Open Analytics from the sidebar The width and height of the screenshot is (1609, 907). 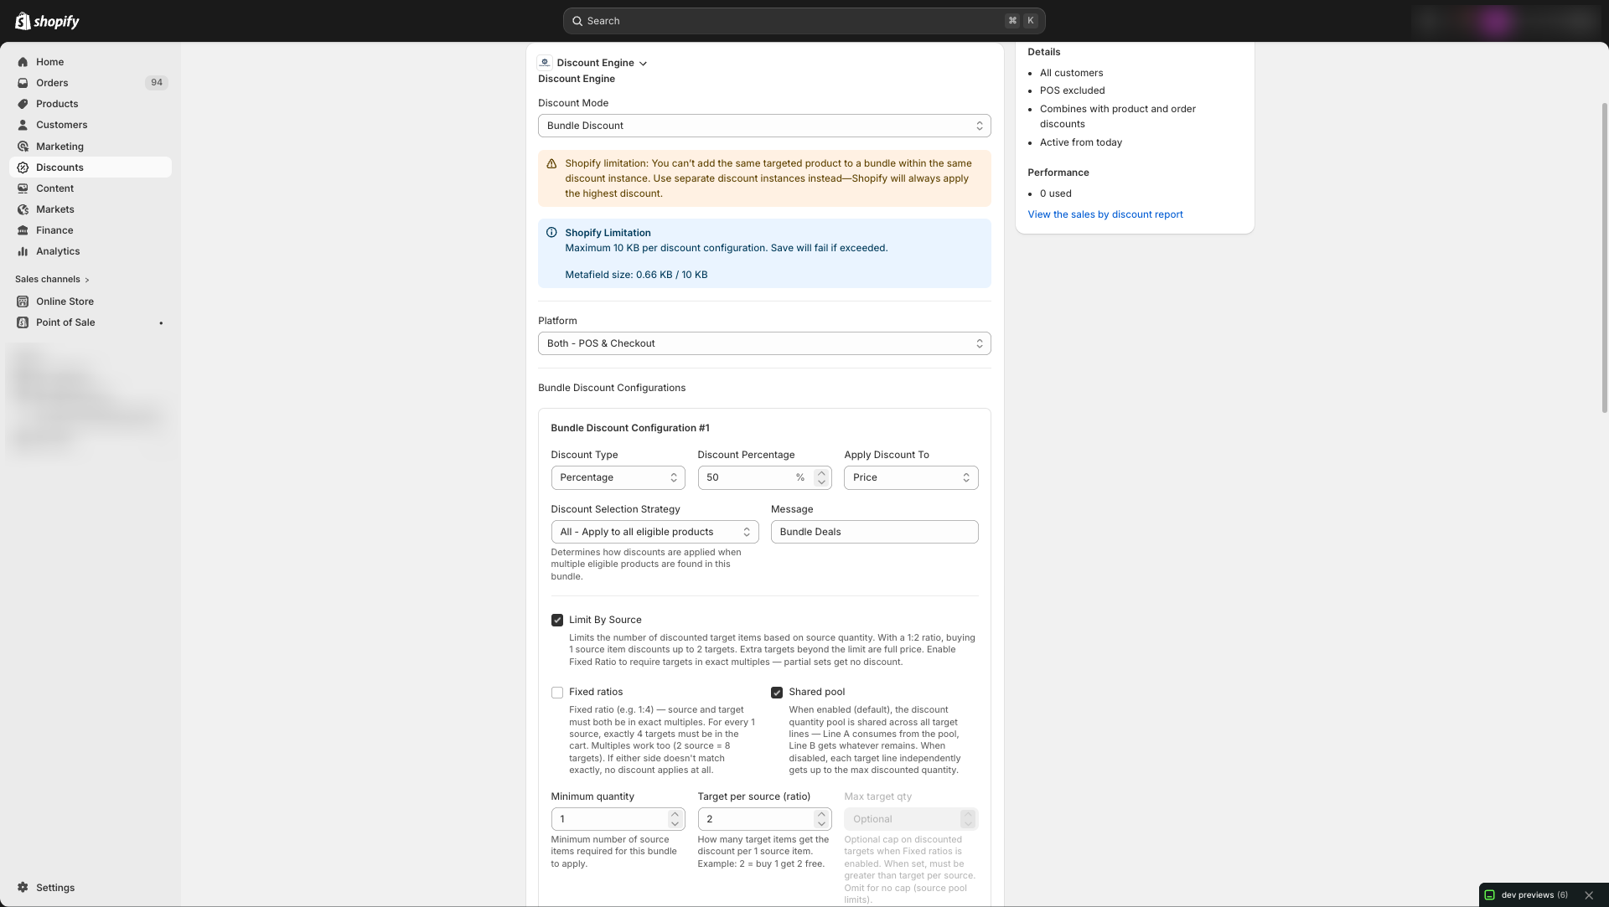tap(59, 251)
